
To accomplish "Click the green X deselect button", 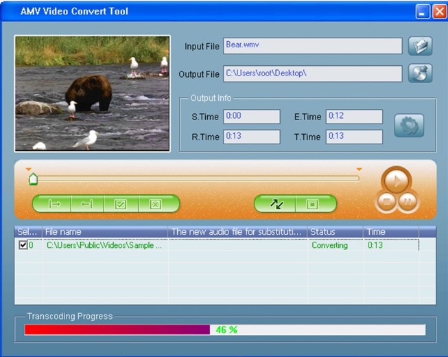I will pos(155,204).
